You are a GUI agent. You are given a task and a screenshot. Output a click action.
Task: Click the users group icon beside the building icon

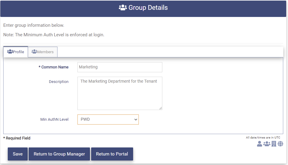click(x=267, y=144)
